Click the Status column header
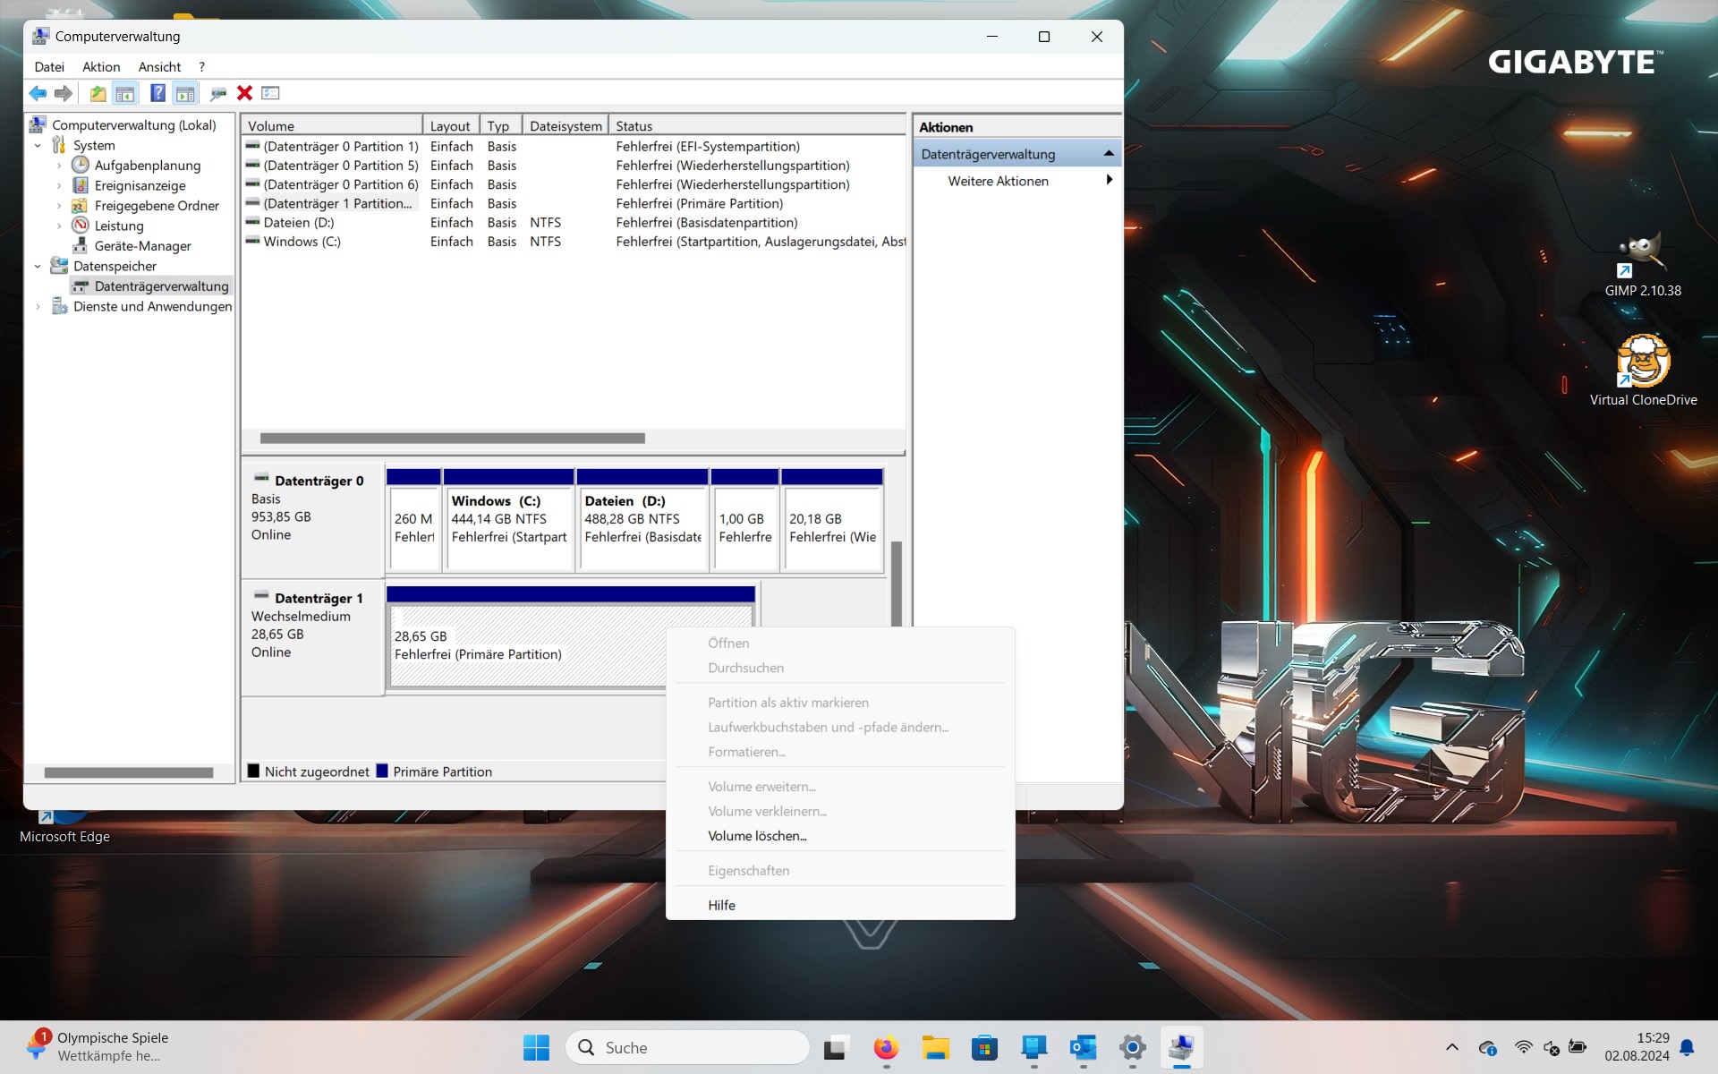 [x=634, y=126]
